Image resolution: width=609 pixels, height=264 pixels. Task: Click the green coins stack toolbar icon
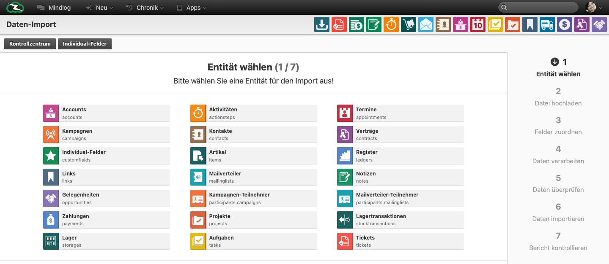pyautogui.click(x=357, y=24)
